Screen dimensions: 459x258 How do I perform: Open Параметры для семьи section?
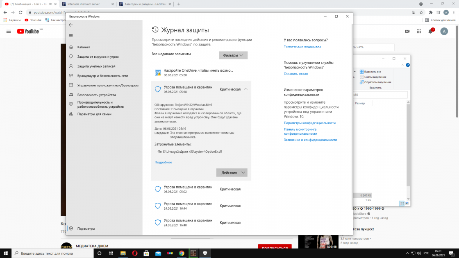click(94, 114)
